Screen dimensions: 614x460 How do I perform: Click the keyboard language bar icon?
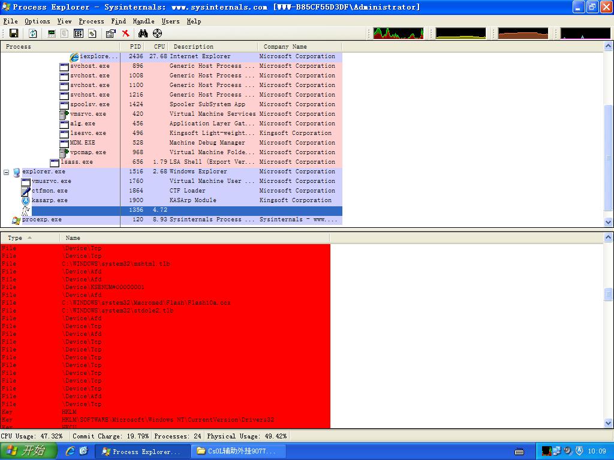(x=519, y=452)
